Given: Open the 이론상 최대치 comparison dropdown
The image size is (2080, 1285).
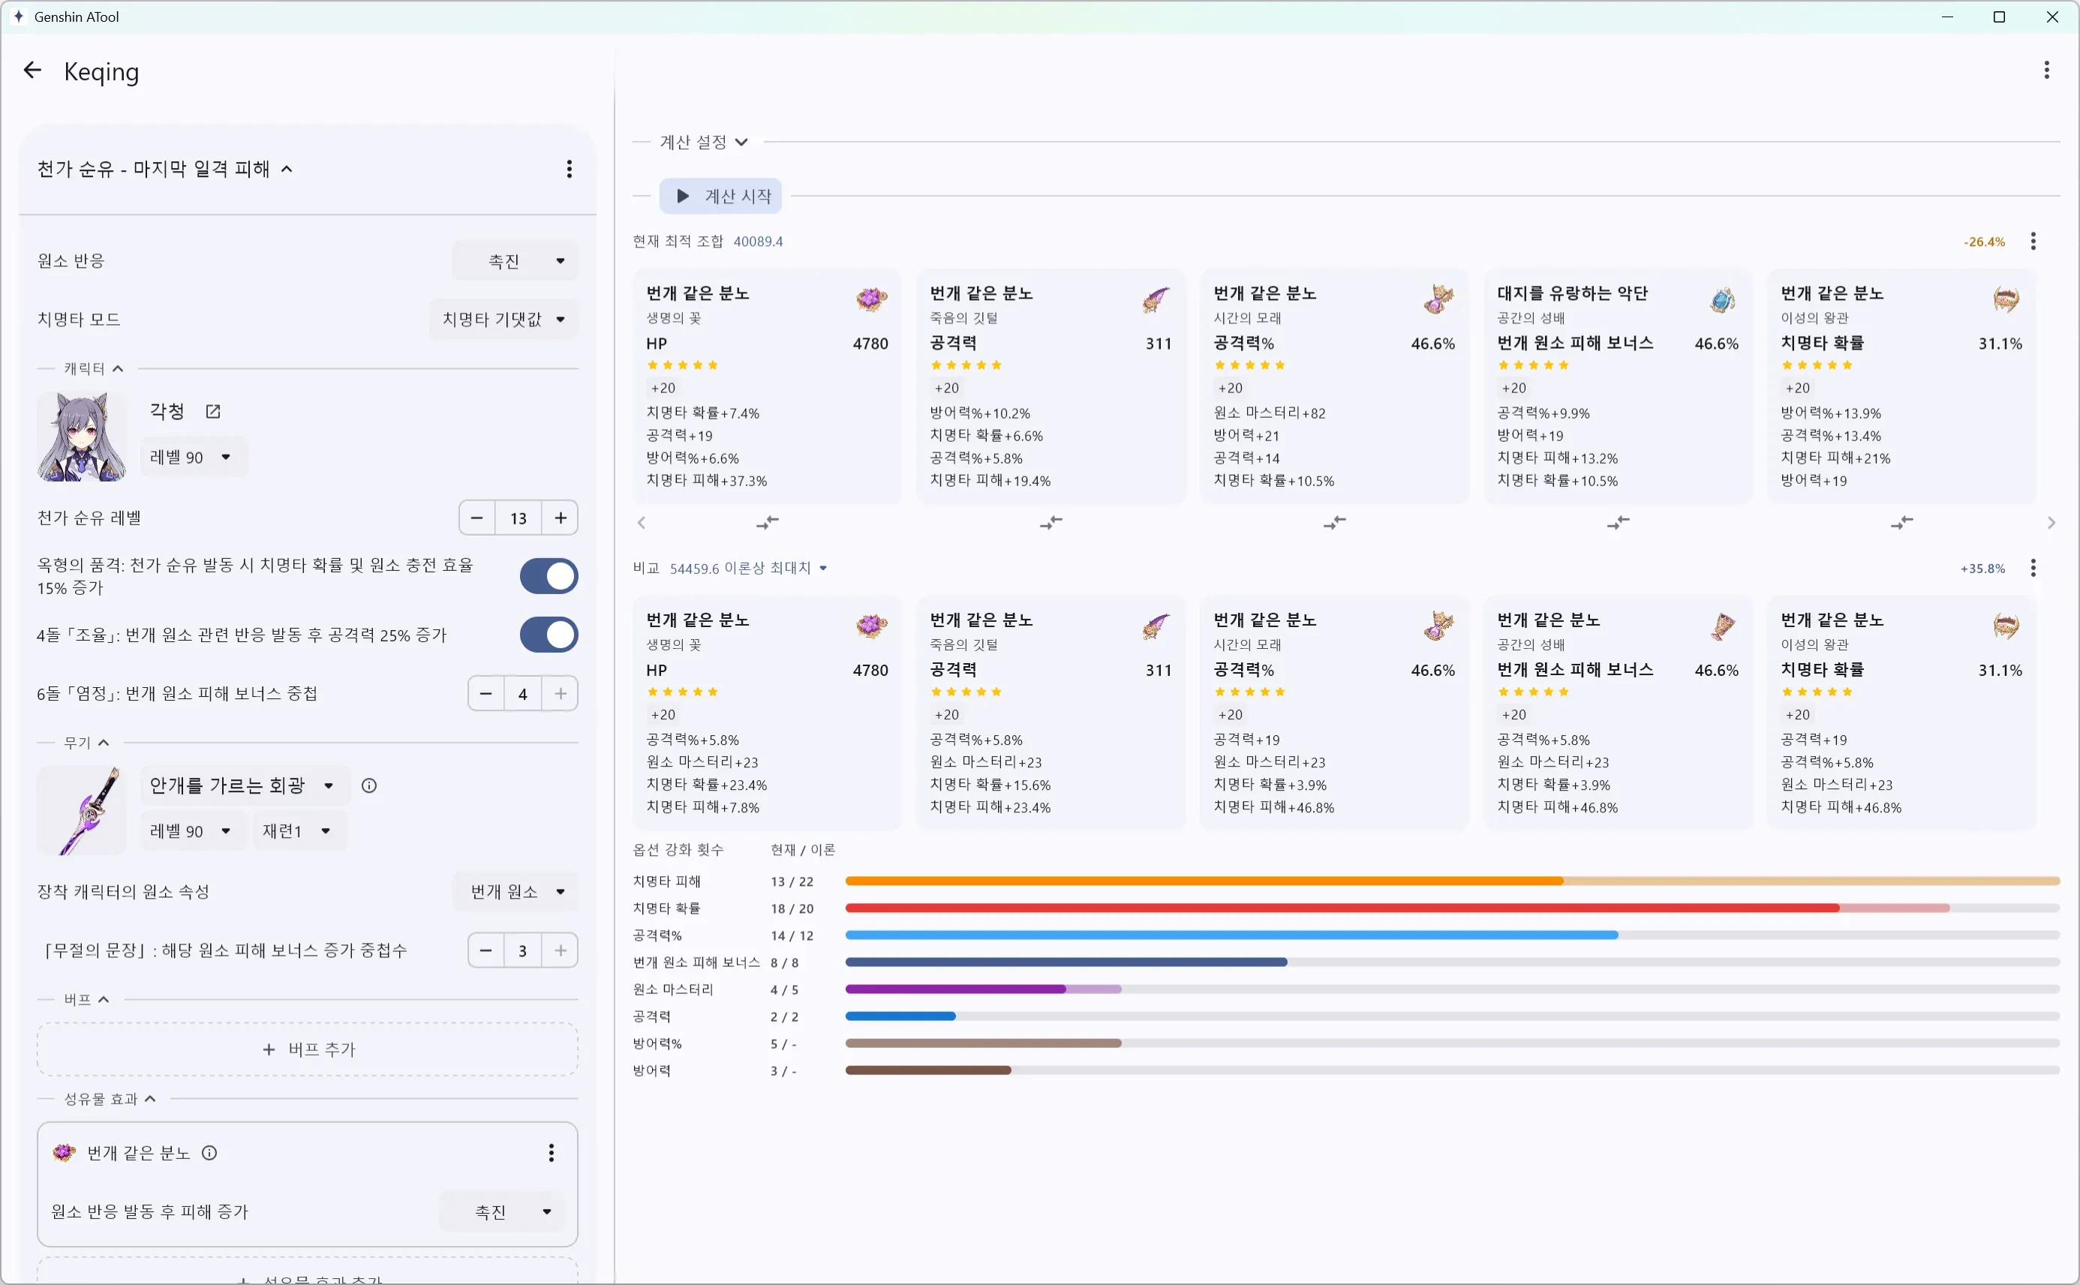Looking at the screenshot, I should (x=748, y=568).
